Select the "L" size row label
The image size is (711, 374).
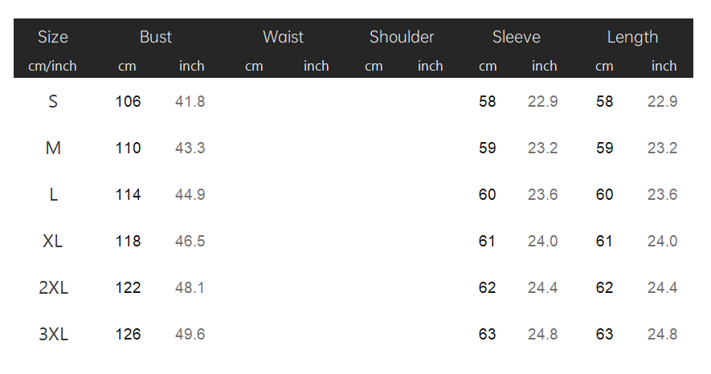pos(53,195)
